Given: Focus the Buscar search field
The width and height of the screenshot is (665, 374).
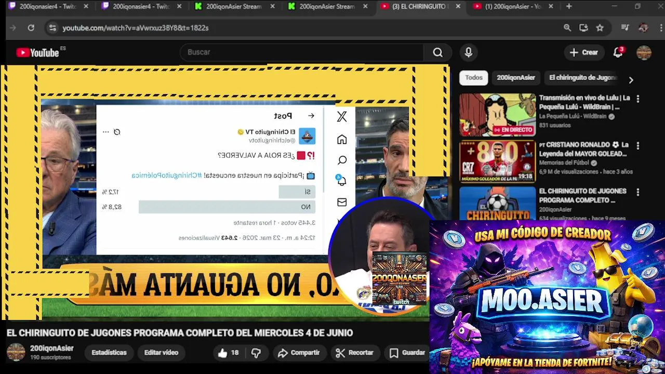Looking at the screenshot, I should pyautogui.click(x=301, y=52).
